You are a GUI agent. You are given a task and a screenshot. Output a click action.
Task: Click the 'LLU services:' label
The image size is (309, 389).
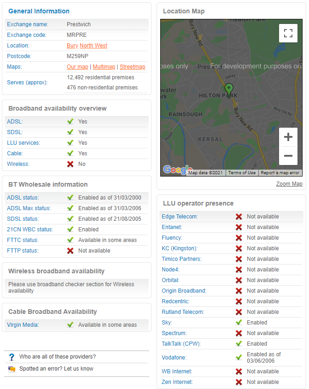[x=23, y=143]
